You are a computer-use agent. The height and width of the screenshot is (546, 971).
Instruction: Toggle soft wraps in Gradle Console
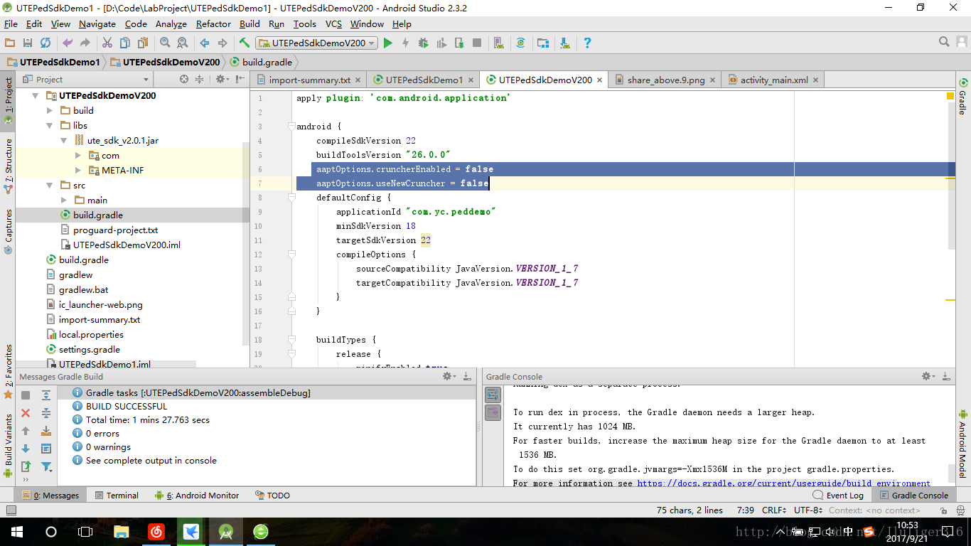[493, 395]
